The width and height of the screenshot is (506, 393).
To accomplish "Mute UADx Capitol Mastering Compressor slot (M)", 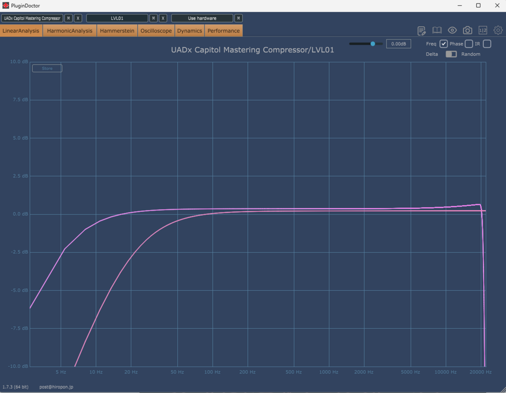I will pos(68,18).
